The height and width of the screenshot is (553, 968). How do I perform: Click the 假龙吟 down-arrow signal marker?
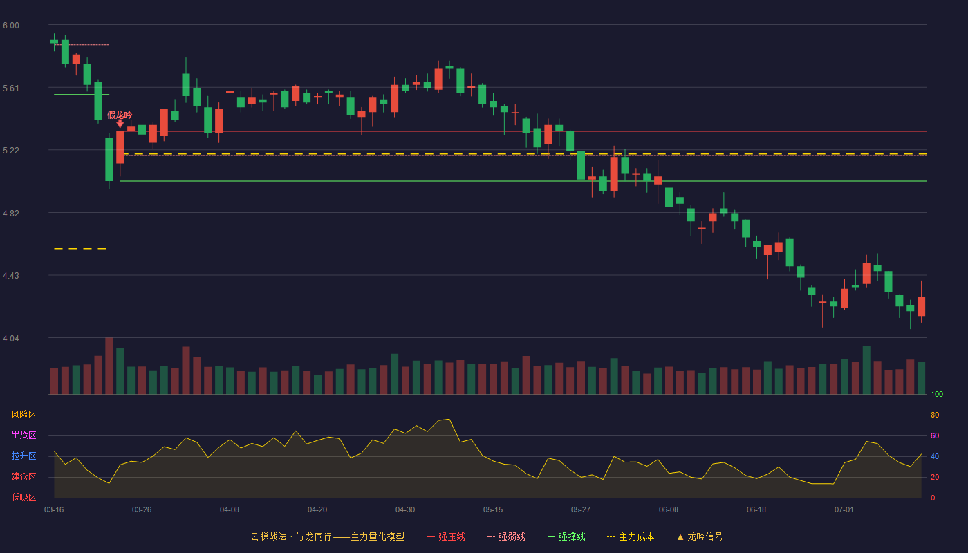[x=120, y=124]
